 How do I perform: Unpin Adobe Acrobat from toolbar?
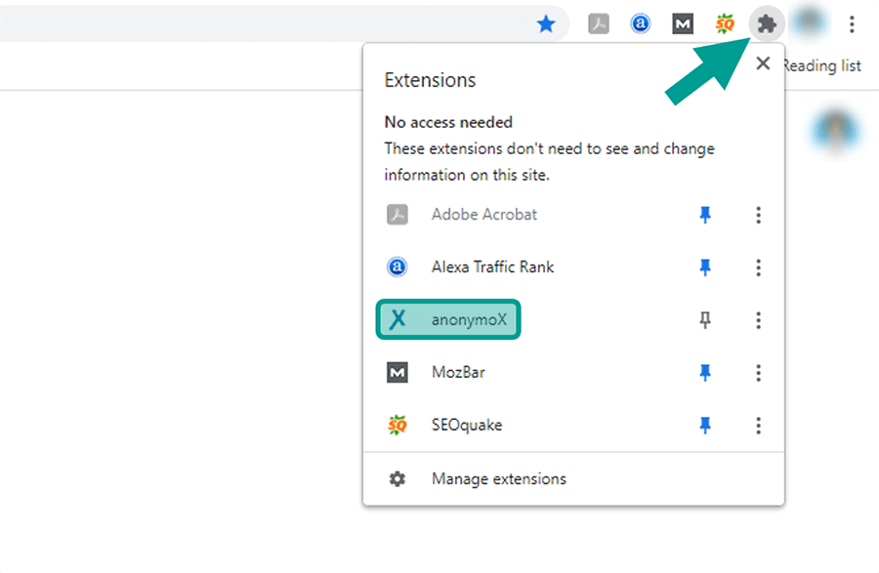coord(705,215)
